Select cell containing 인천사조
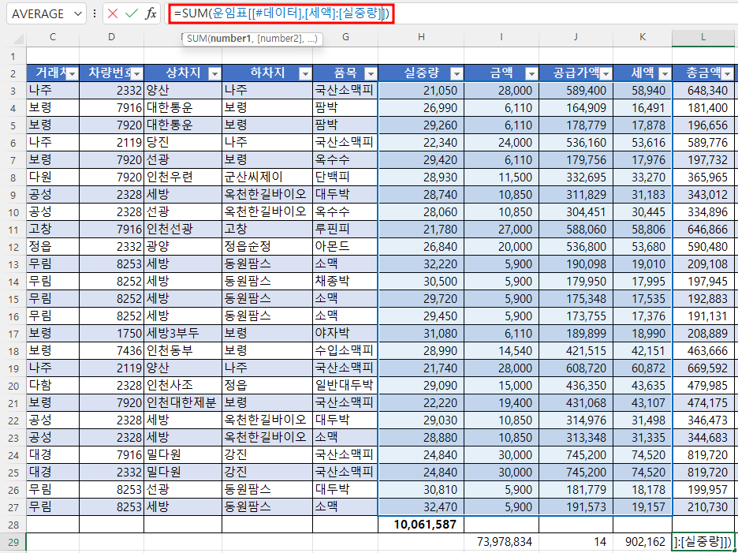738x553 pixels. (x=183, y=386)
